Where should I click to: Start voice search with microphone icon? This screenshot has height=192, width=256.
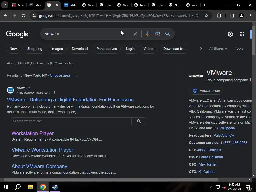click(147, 34)
